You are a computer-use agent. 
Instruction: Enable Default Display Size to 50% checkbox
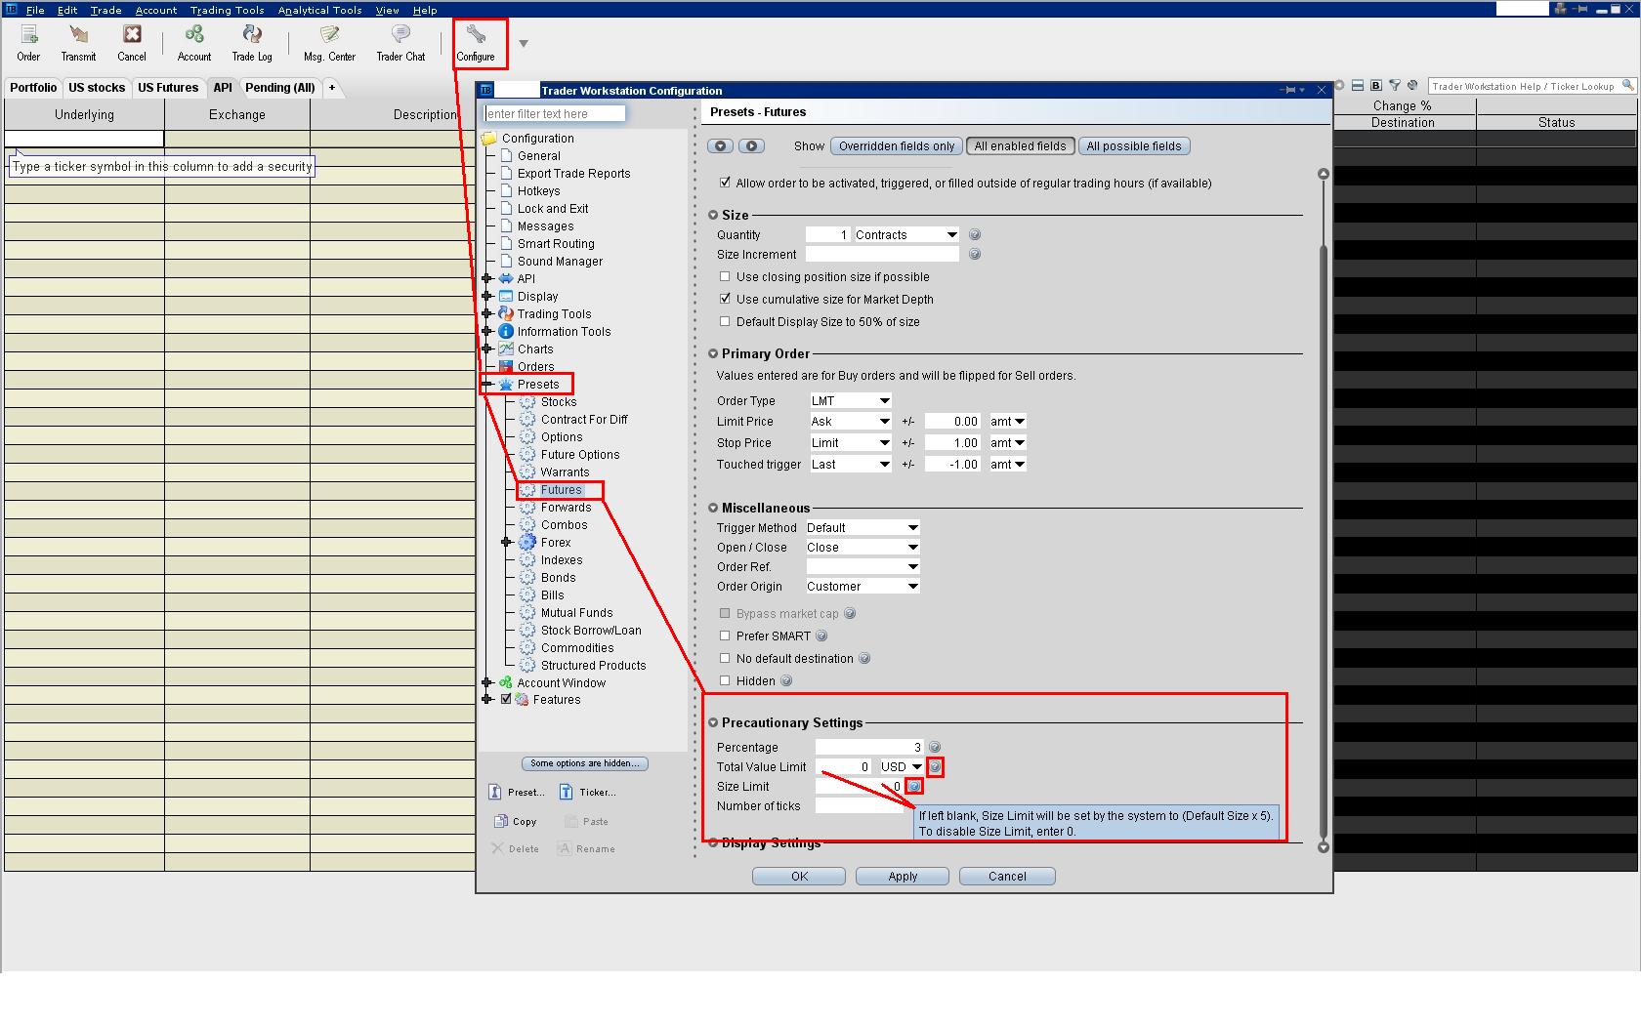pyautogui.click(x=725, y=321)
